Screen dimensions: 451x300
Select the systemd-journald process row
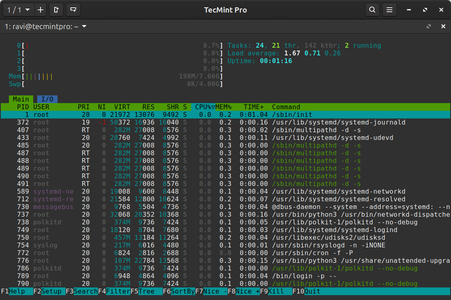coord(225,123)
